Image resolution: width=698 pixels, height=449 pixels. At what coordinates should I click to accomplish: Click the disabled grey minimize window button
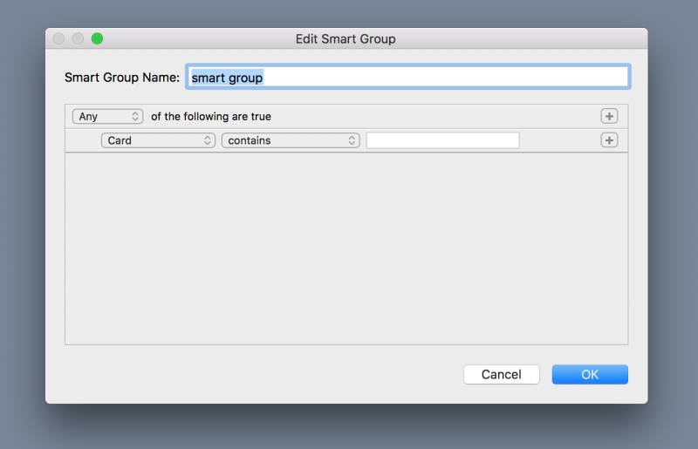(78, 38)
